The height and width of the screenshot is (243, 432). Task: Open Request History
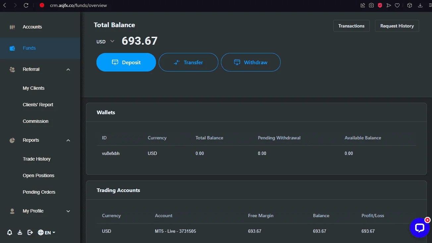click(x=397, y=26)
